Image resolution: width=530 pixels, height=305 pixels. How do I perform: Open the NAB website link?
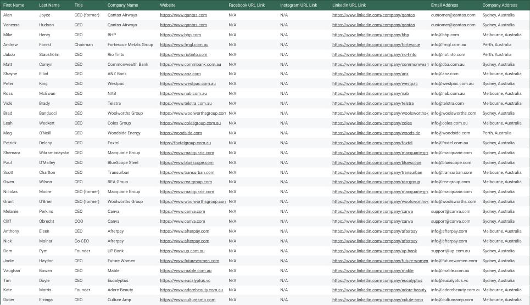point(183,94)
